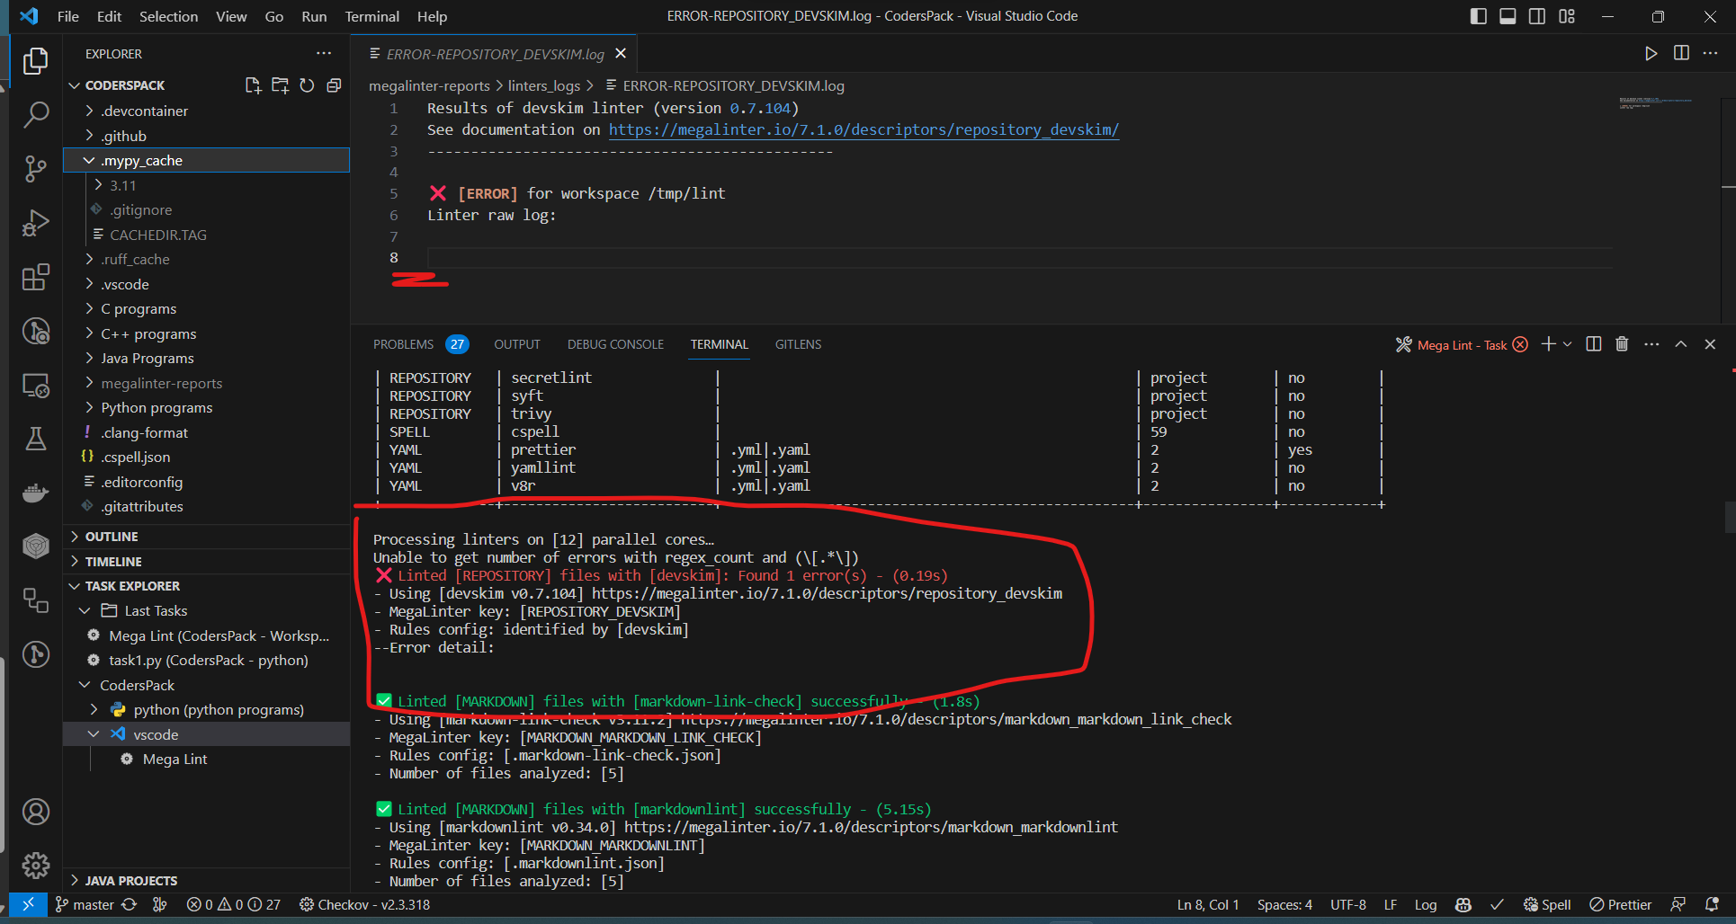Open the Accounts menu icon
1736x924 pixels.
click(35, 812)
